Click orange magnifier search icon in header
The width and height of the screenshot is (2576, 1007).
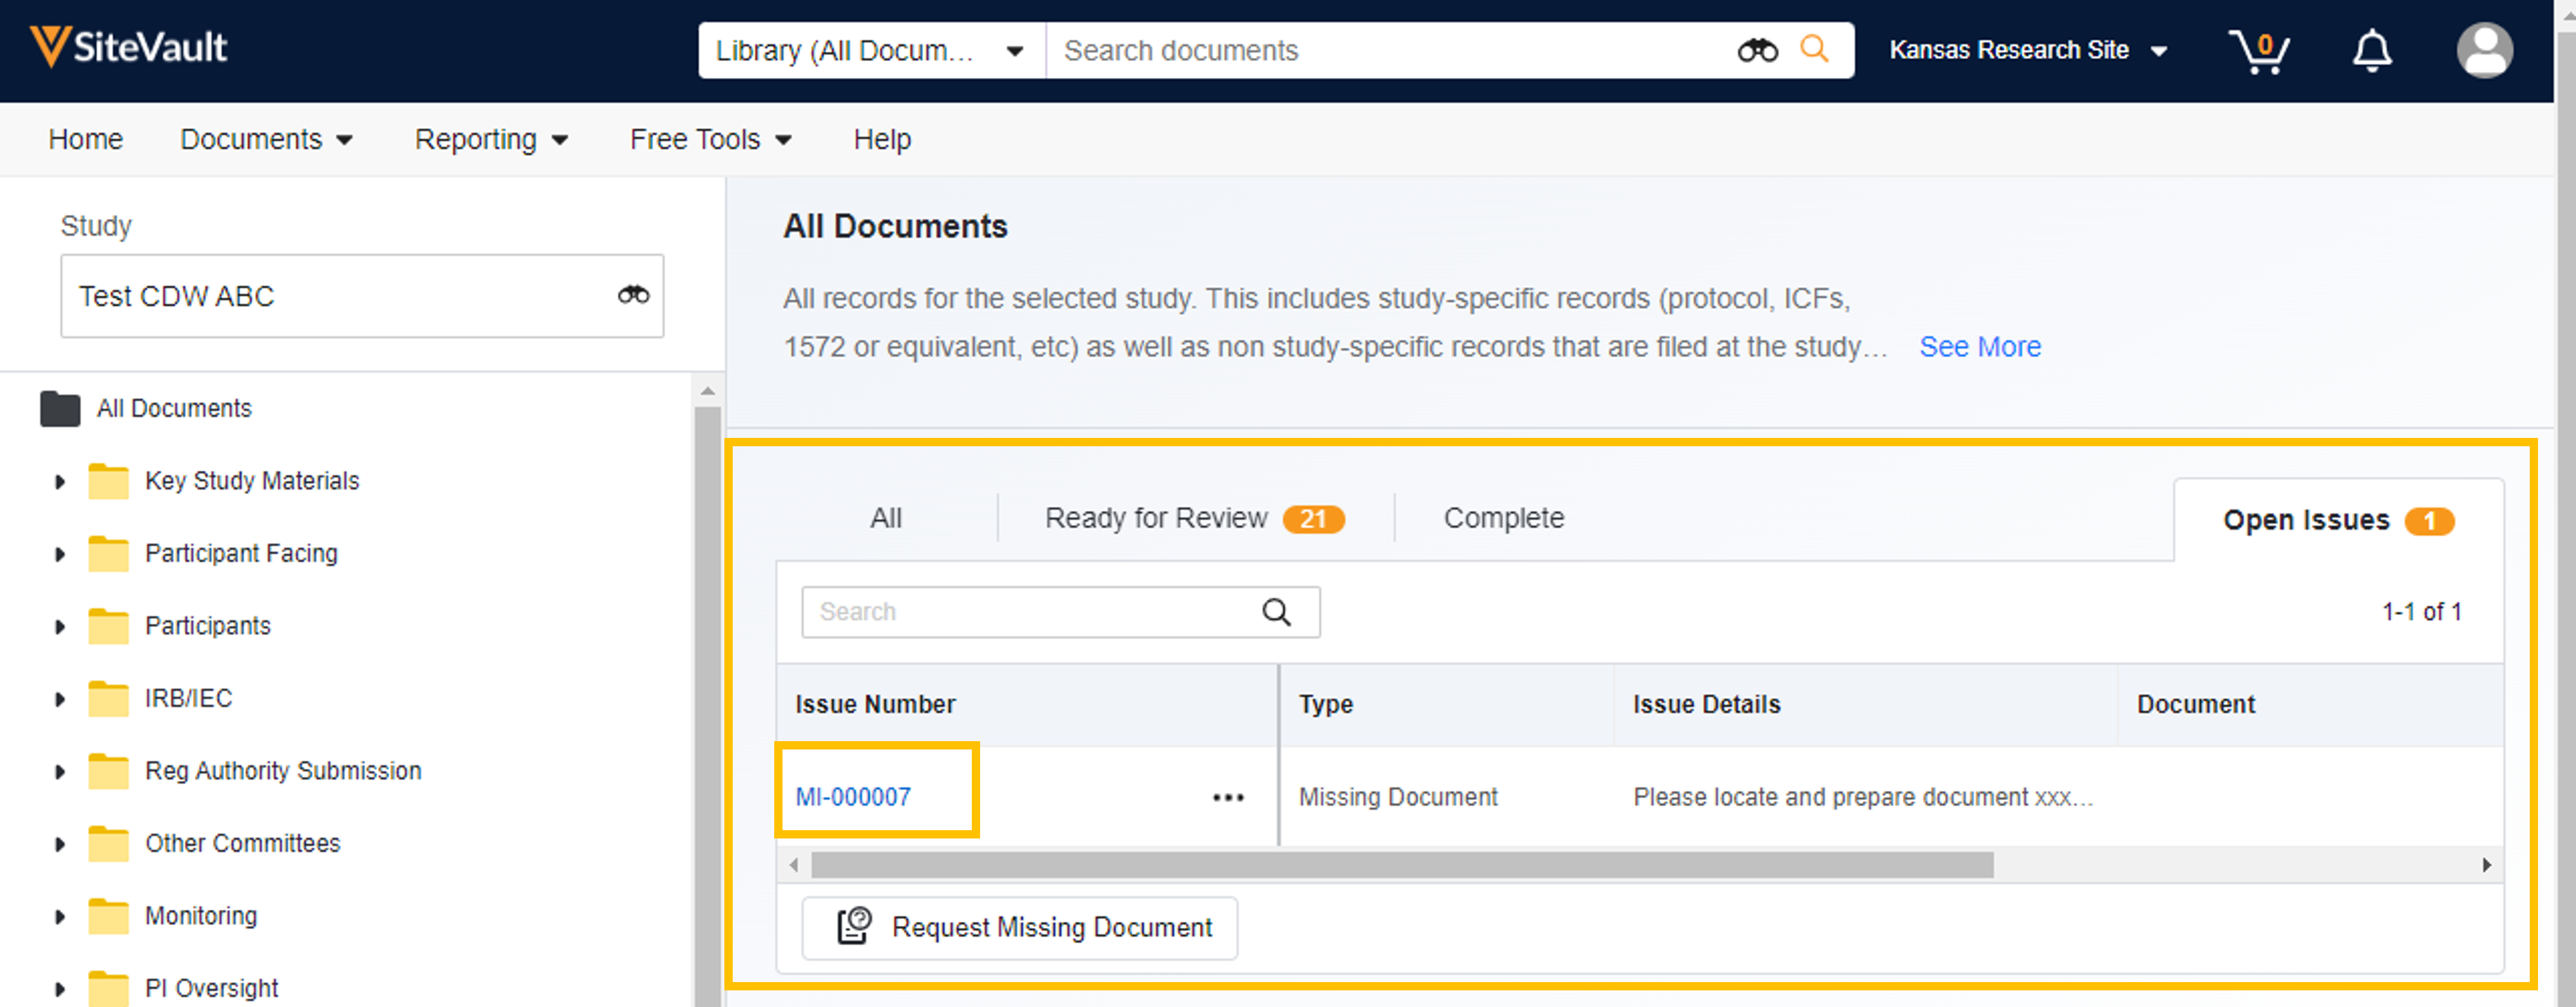1814,49
